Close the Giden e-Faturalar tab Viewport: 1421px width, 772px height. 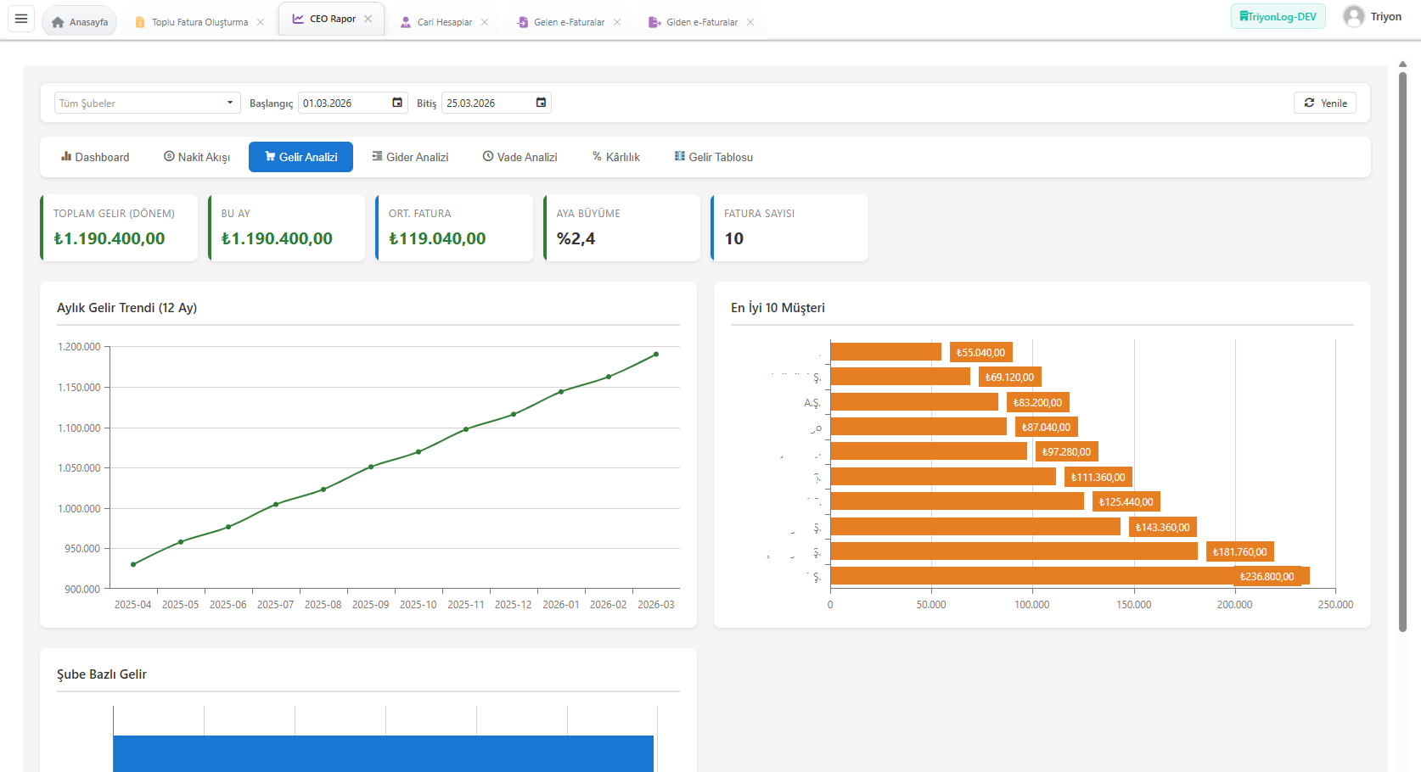click(750, 22)
